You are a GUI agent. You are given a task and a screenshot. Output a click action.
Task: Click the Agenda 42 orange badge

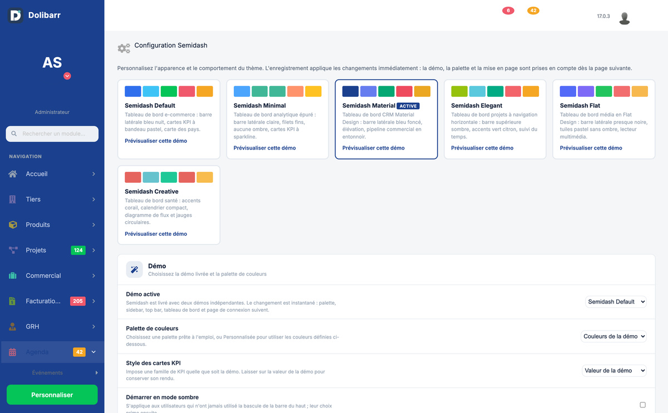pos(79,352)
